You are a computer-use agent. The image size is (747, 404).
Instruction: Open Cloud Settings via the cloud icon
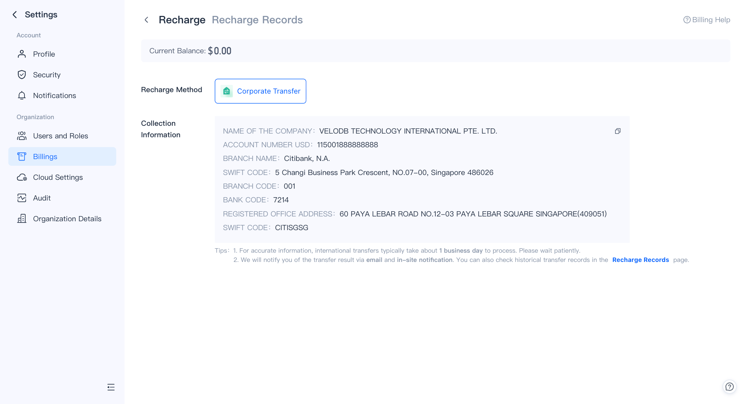click(x=22, y=177)
